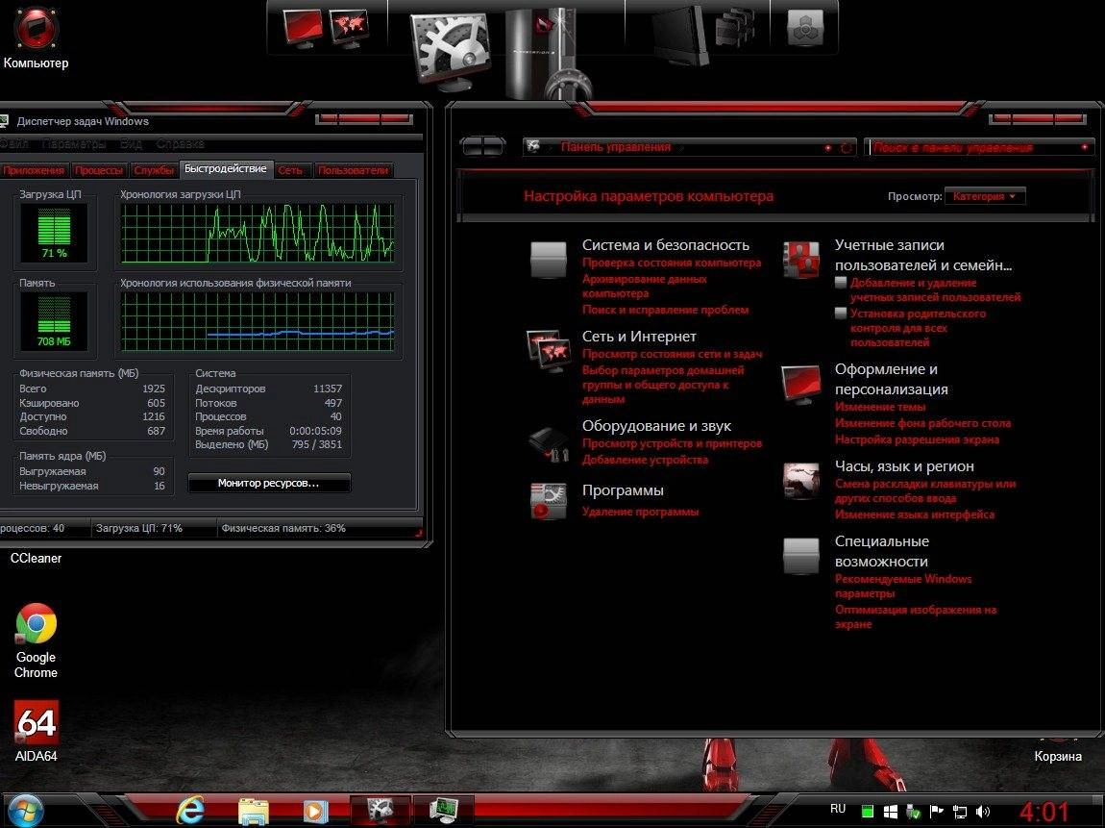1105x828 pixels.
Task: Click the gear monitor icon in the top dock
Action: [451, 50]
